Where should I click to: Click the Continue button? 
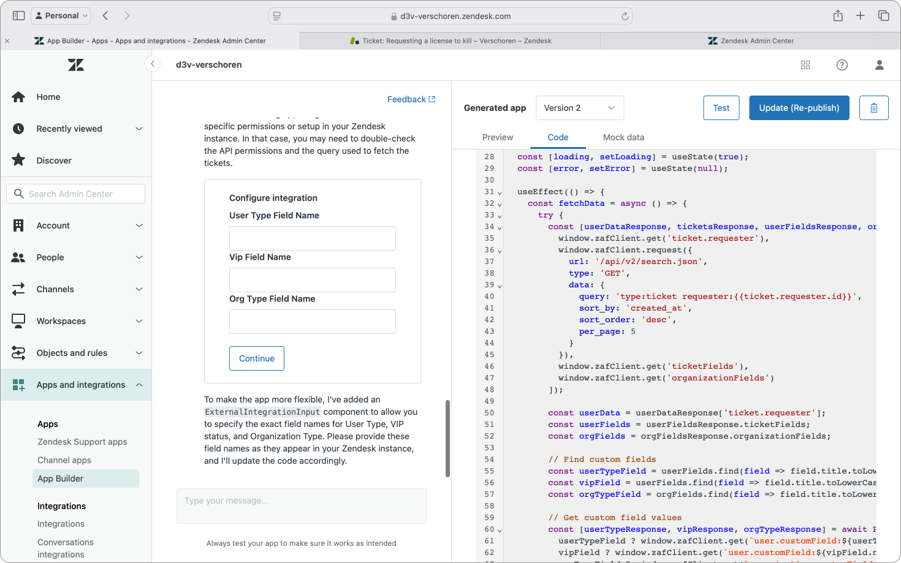[x=257, y=358]
